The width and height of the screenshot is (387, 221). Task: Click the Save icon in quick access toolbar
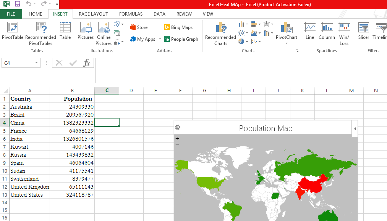pos(18,4)
